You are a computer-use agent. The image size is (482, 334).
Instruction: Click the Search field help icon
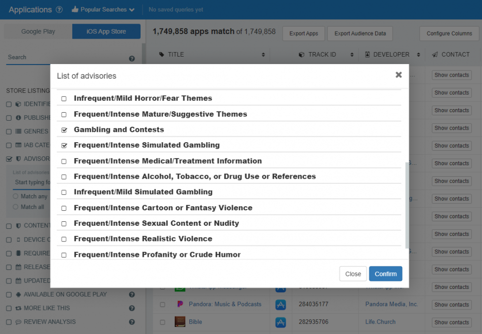coord(132,59)
